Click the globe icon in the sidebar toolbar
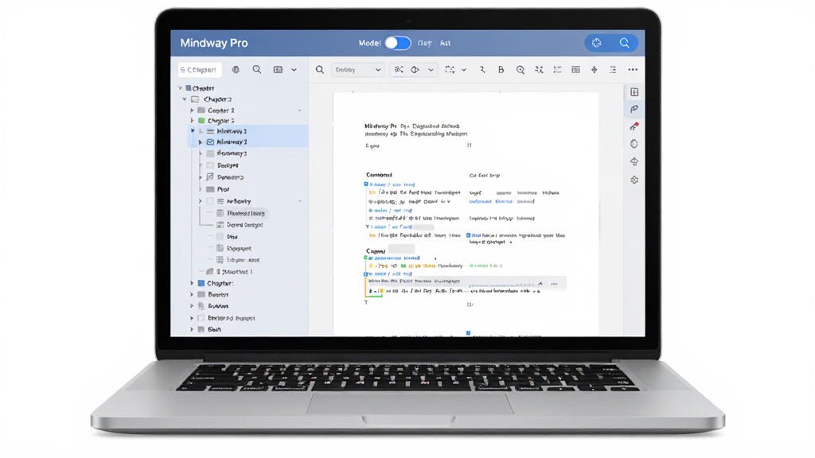815x458 pixels. point(236,70)
